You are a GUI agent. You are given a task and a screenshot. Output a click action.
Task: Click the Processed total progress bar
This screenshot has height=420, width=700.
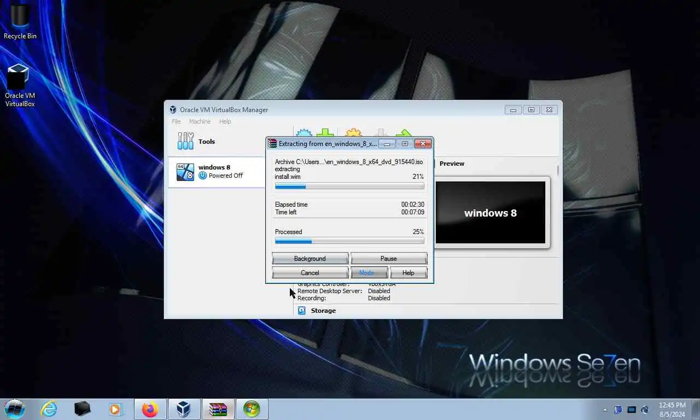pyautogui.click(x=349, y=241)
